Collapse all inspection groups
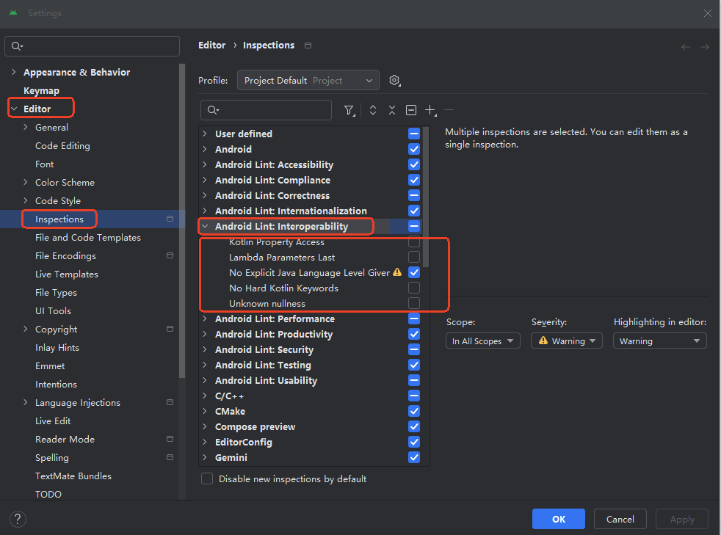The width and height of the screenshot is (721, 535). 392,110
